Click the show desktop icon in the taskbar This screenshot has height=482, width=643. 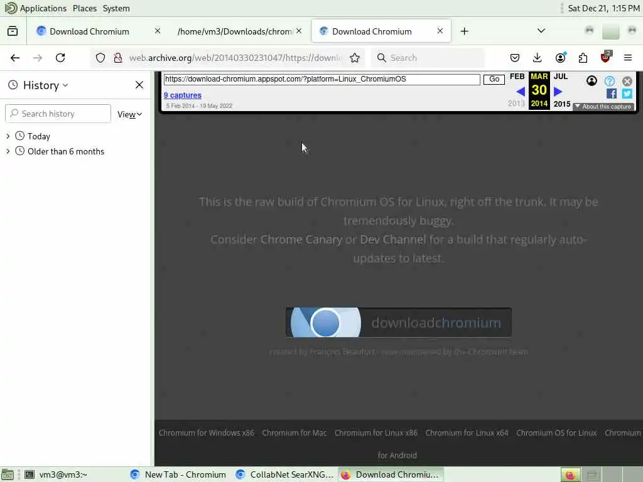click(x=8, y=474)
